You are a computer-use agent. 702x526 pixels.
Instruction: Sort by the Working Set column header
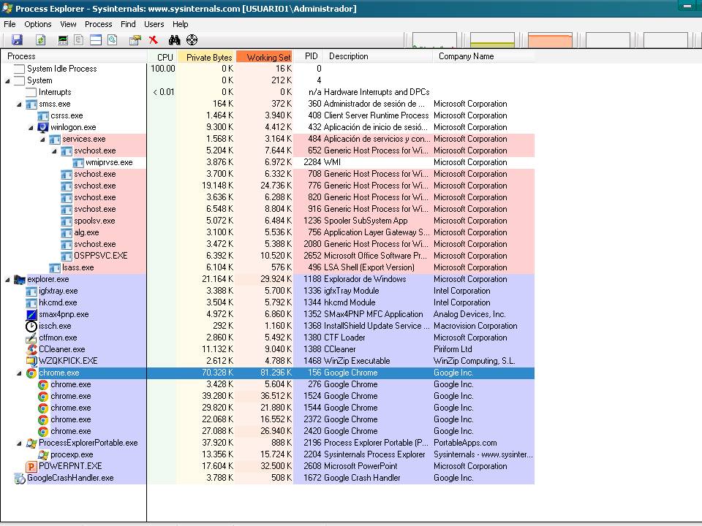point(264,57)
